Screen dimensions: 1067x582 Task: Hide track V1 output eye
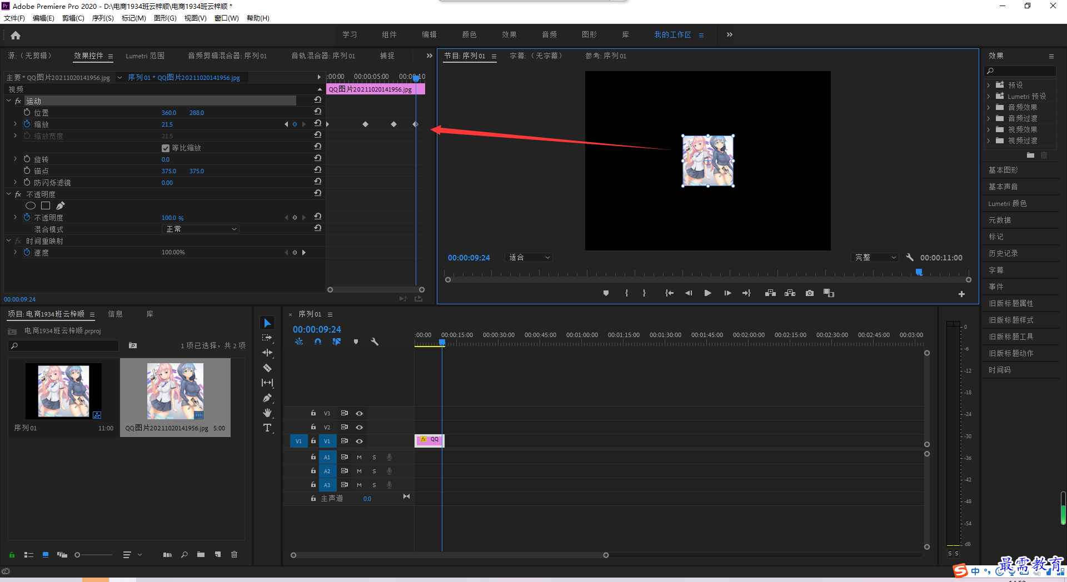coord(360,441)
